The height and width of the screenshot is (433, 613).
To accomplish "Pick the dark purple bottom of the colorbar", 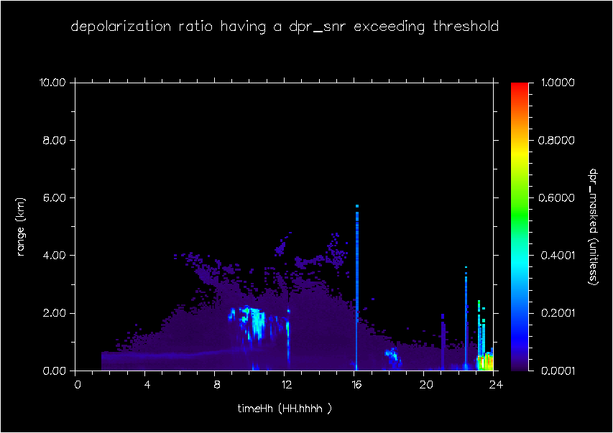I will pos(520,366).
